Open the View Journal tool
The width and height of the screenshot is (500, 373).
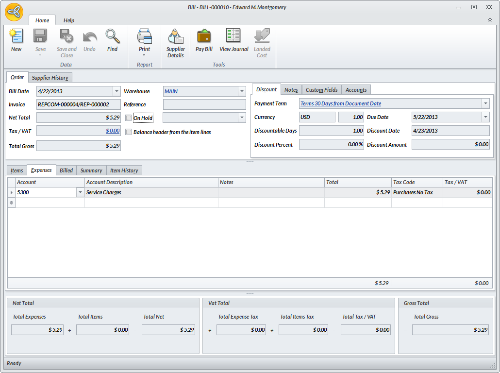tap(233, 37)
